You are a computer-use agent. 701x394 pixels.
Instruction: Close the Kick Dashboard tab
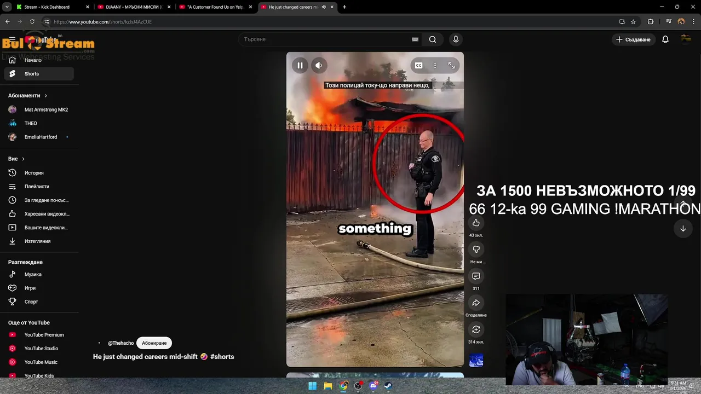87,7
